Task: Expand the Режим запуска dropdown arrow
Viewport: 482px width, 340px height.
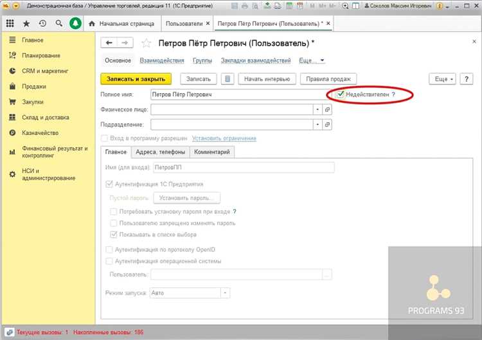Action: [x=225, y=292]
